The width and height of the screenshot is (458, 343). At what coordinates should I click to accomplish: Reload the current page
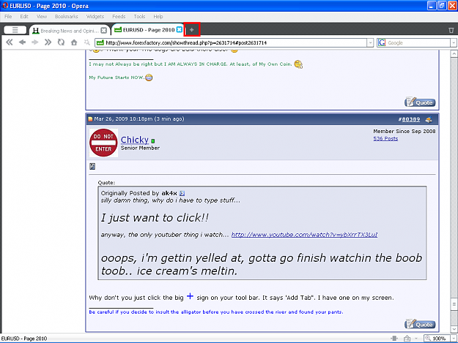[x=61, y=42]
